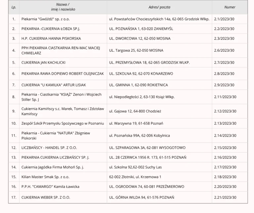Select the CUKIERNIA WEBER SP. Z O.O. row

[46, 197]
